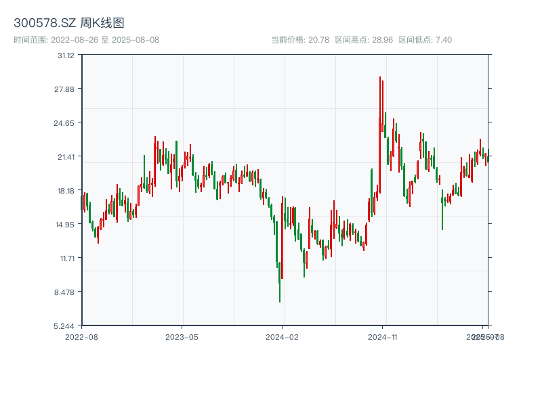This screenshot has width=542, height=406.
Task: Click the 11.71 y-axis price label
Action: [x=66, y=258]
